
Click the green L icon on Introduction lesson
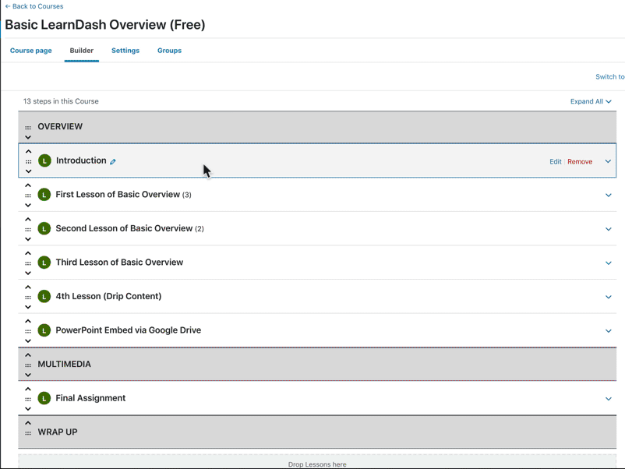click(44, 160)
